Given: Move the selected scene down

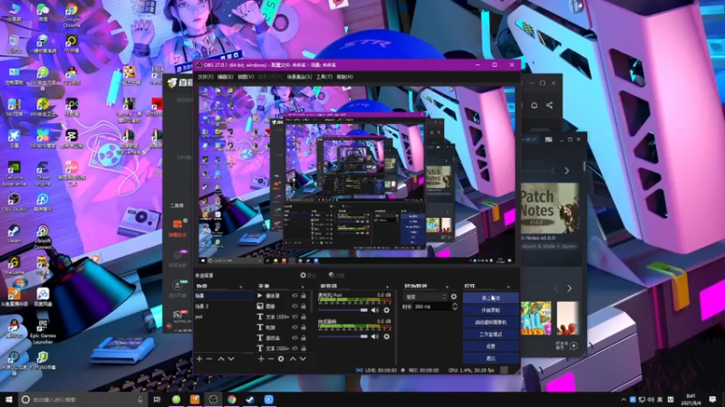Looking at the screenshot, I should (x=231, y=358).
